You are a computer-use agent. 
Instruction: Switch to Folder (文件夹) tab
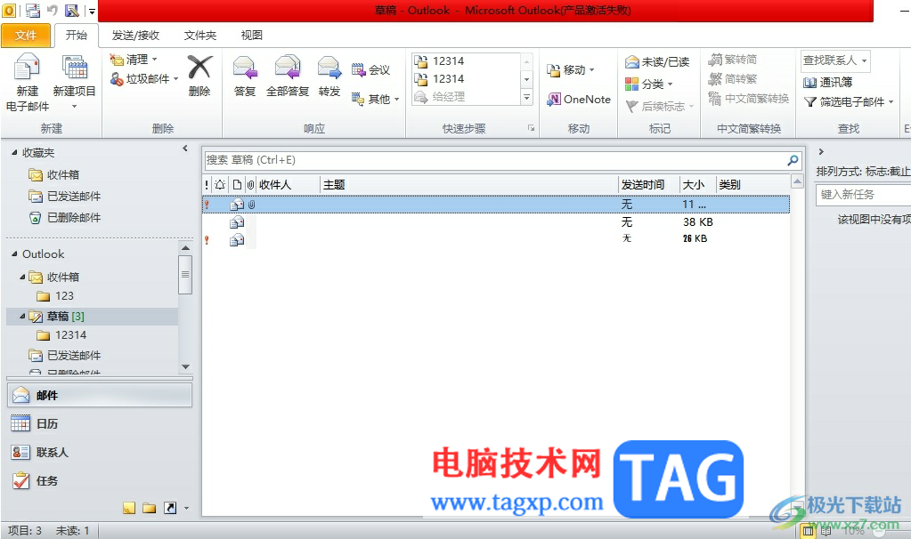tap(199, 36)
